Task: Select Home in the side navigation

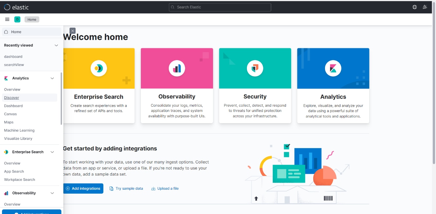Action: click(x=32, y=32)
